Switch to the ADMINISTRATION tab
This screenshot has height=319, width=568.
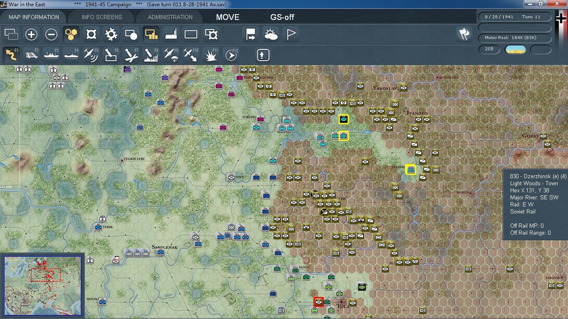click(170, 17)
